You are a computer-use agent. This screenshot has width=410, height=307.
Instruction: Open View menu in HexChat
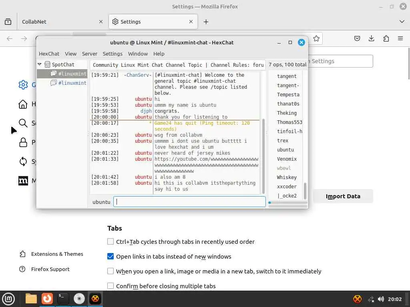[x=70, y=54]
